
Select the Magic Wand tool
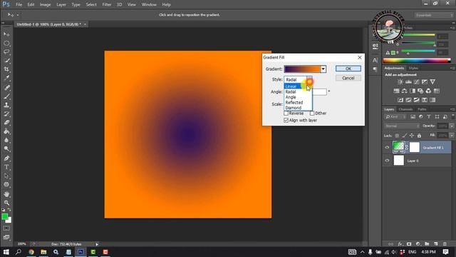coord(6,61)
